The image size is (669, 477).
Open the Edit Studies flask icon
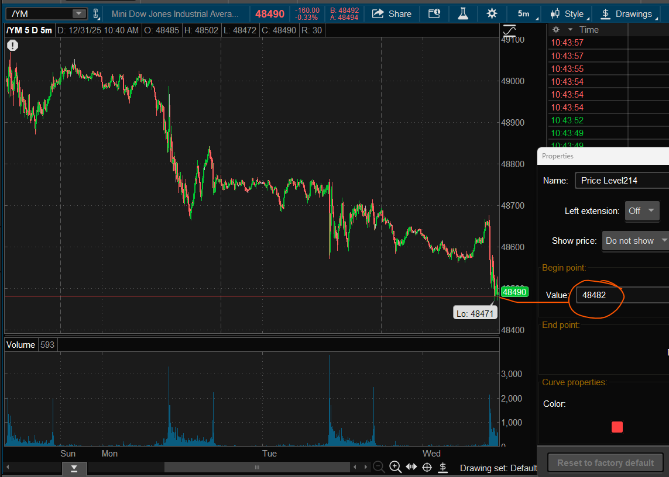pos(463,13)
